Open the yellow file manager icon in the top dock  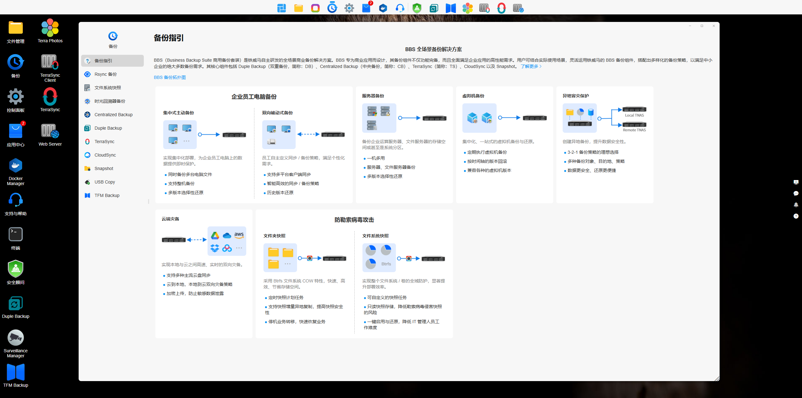tap(298, 8)
